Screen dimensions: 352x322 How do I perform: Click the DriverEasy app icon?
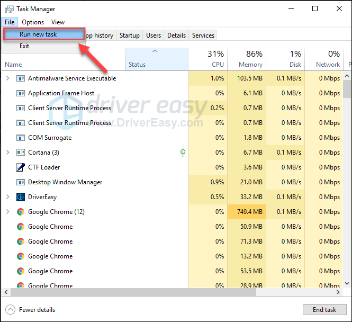(21, 197)
